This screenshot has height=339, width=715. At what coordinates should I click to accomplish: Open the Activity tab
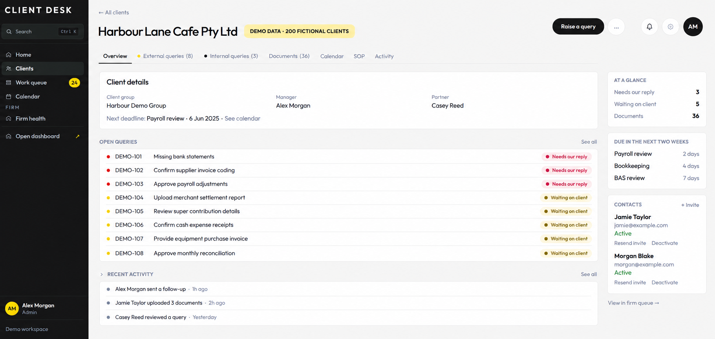coord(384,56)
